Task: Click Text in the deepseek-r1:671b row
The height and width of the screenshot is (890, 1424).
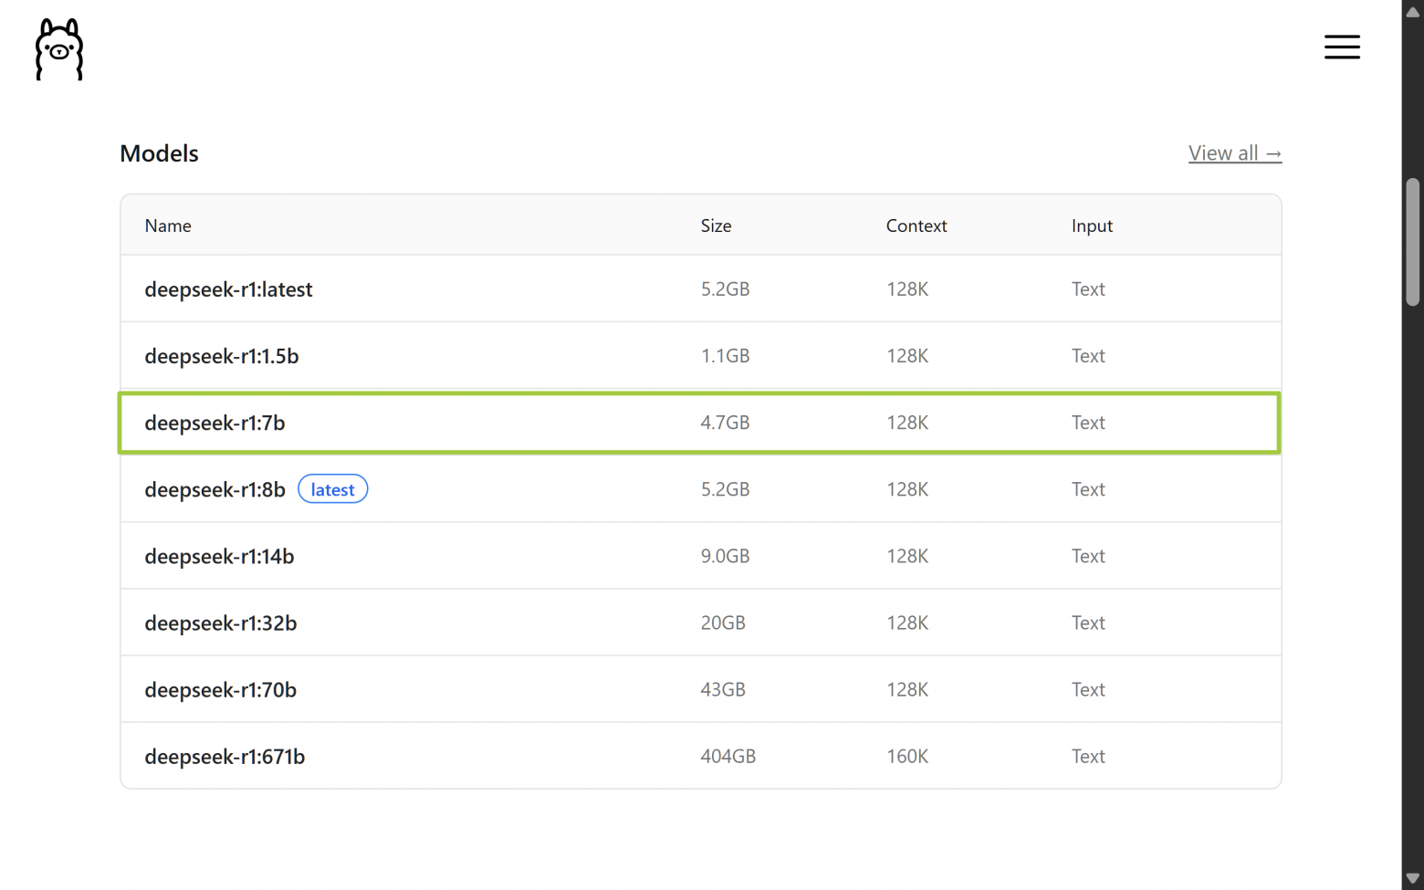Action: point(1088,756)
